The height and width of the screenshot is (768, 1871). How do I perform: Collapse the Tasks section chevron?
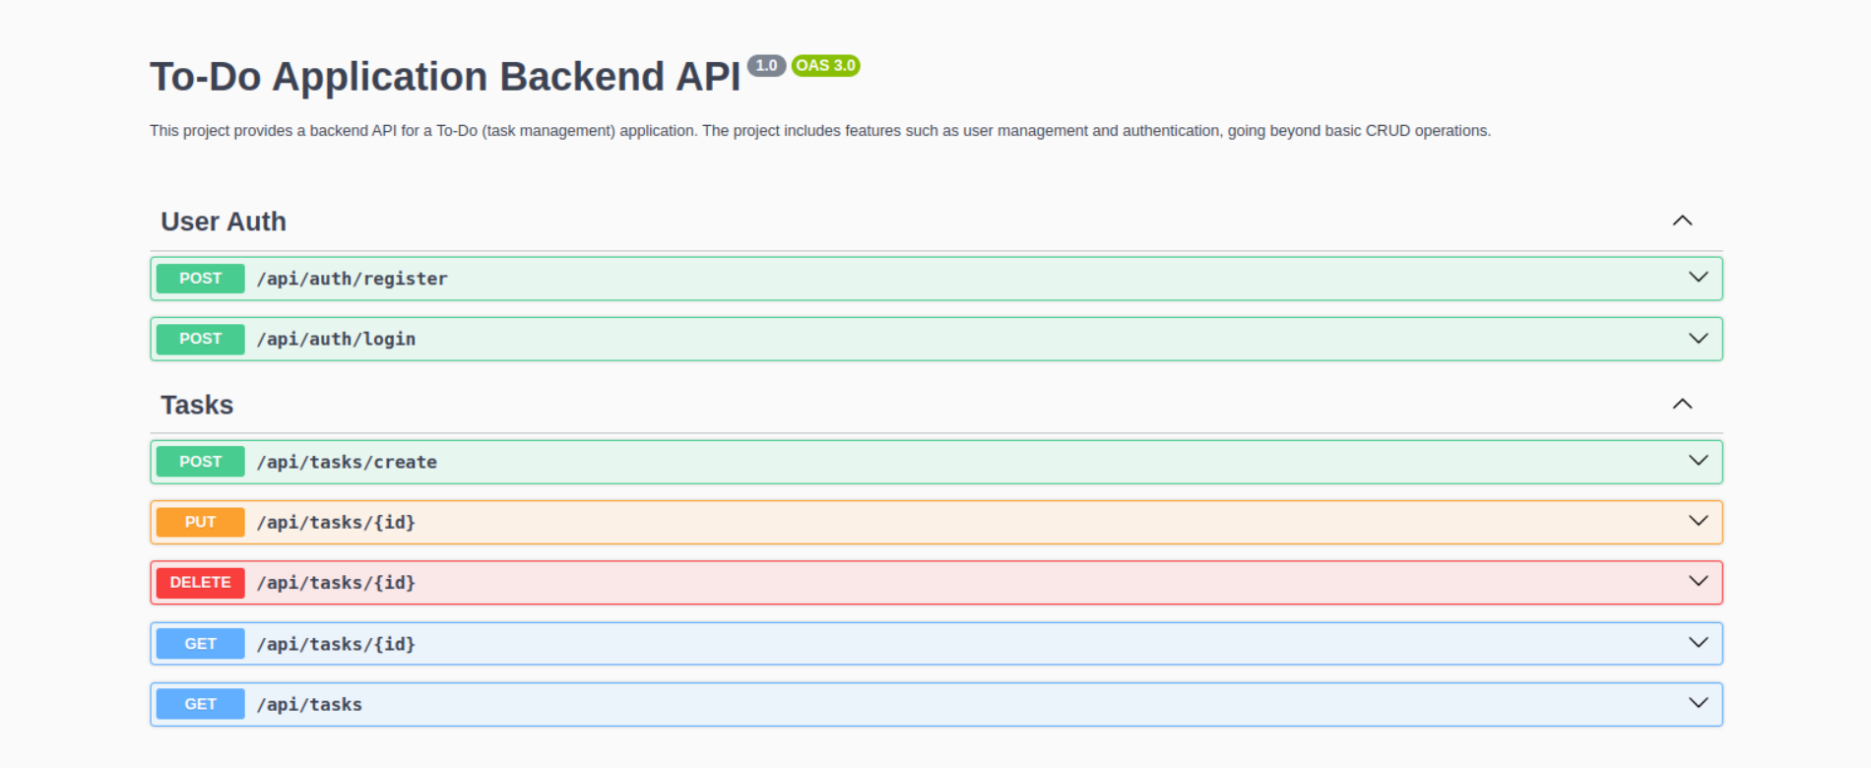1682,404
